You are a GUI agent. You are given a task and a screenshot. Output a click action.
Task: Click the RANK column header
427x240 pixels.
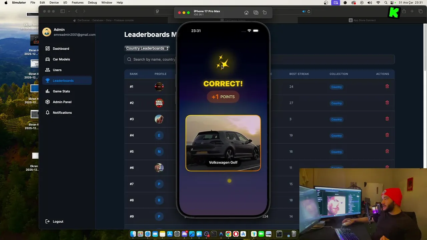[134, 74]
